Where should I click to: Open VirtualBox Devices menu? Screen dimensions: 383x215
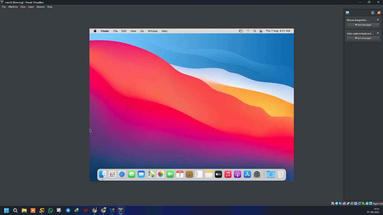41,7
